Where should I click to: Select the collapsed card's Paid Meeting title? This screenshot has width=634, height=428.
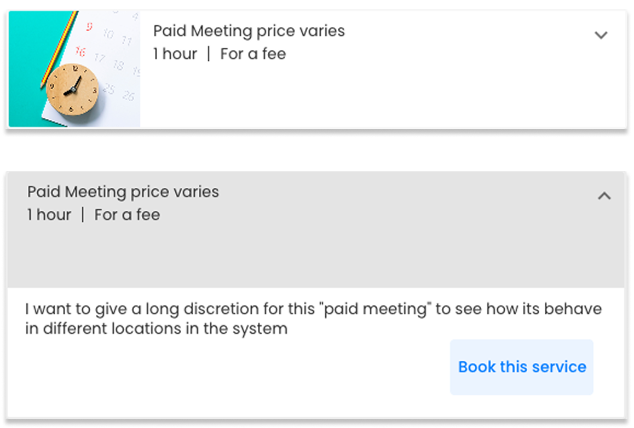(x=249, y=31)
